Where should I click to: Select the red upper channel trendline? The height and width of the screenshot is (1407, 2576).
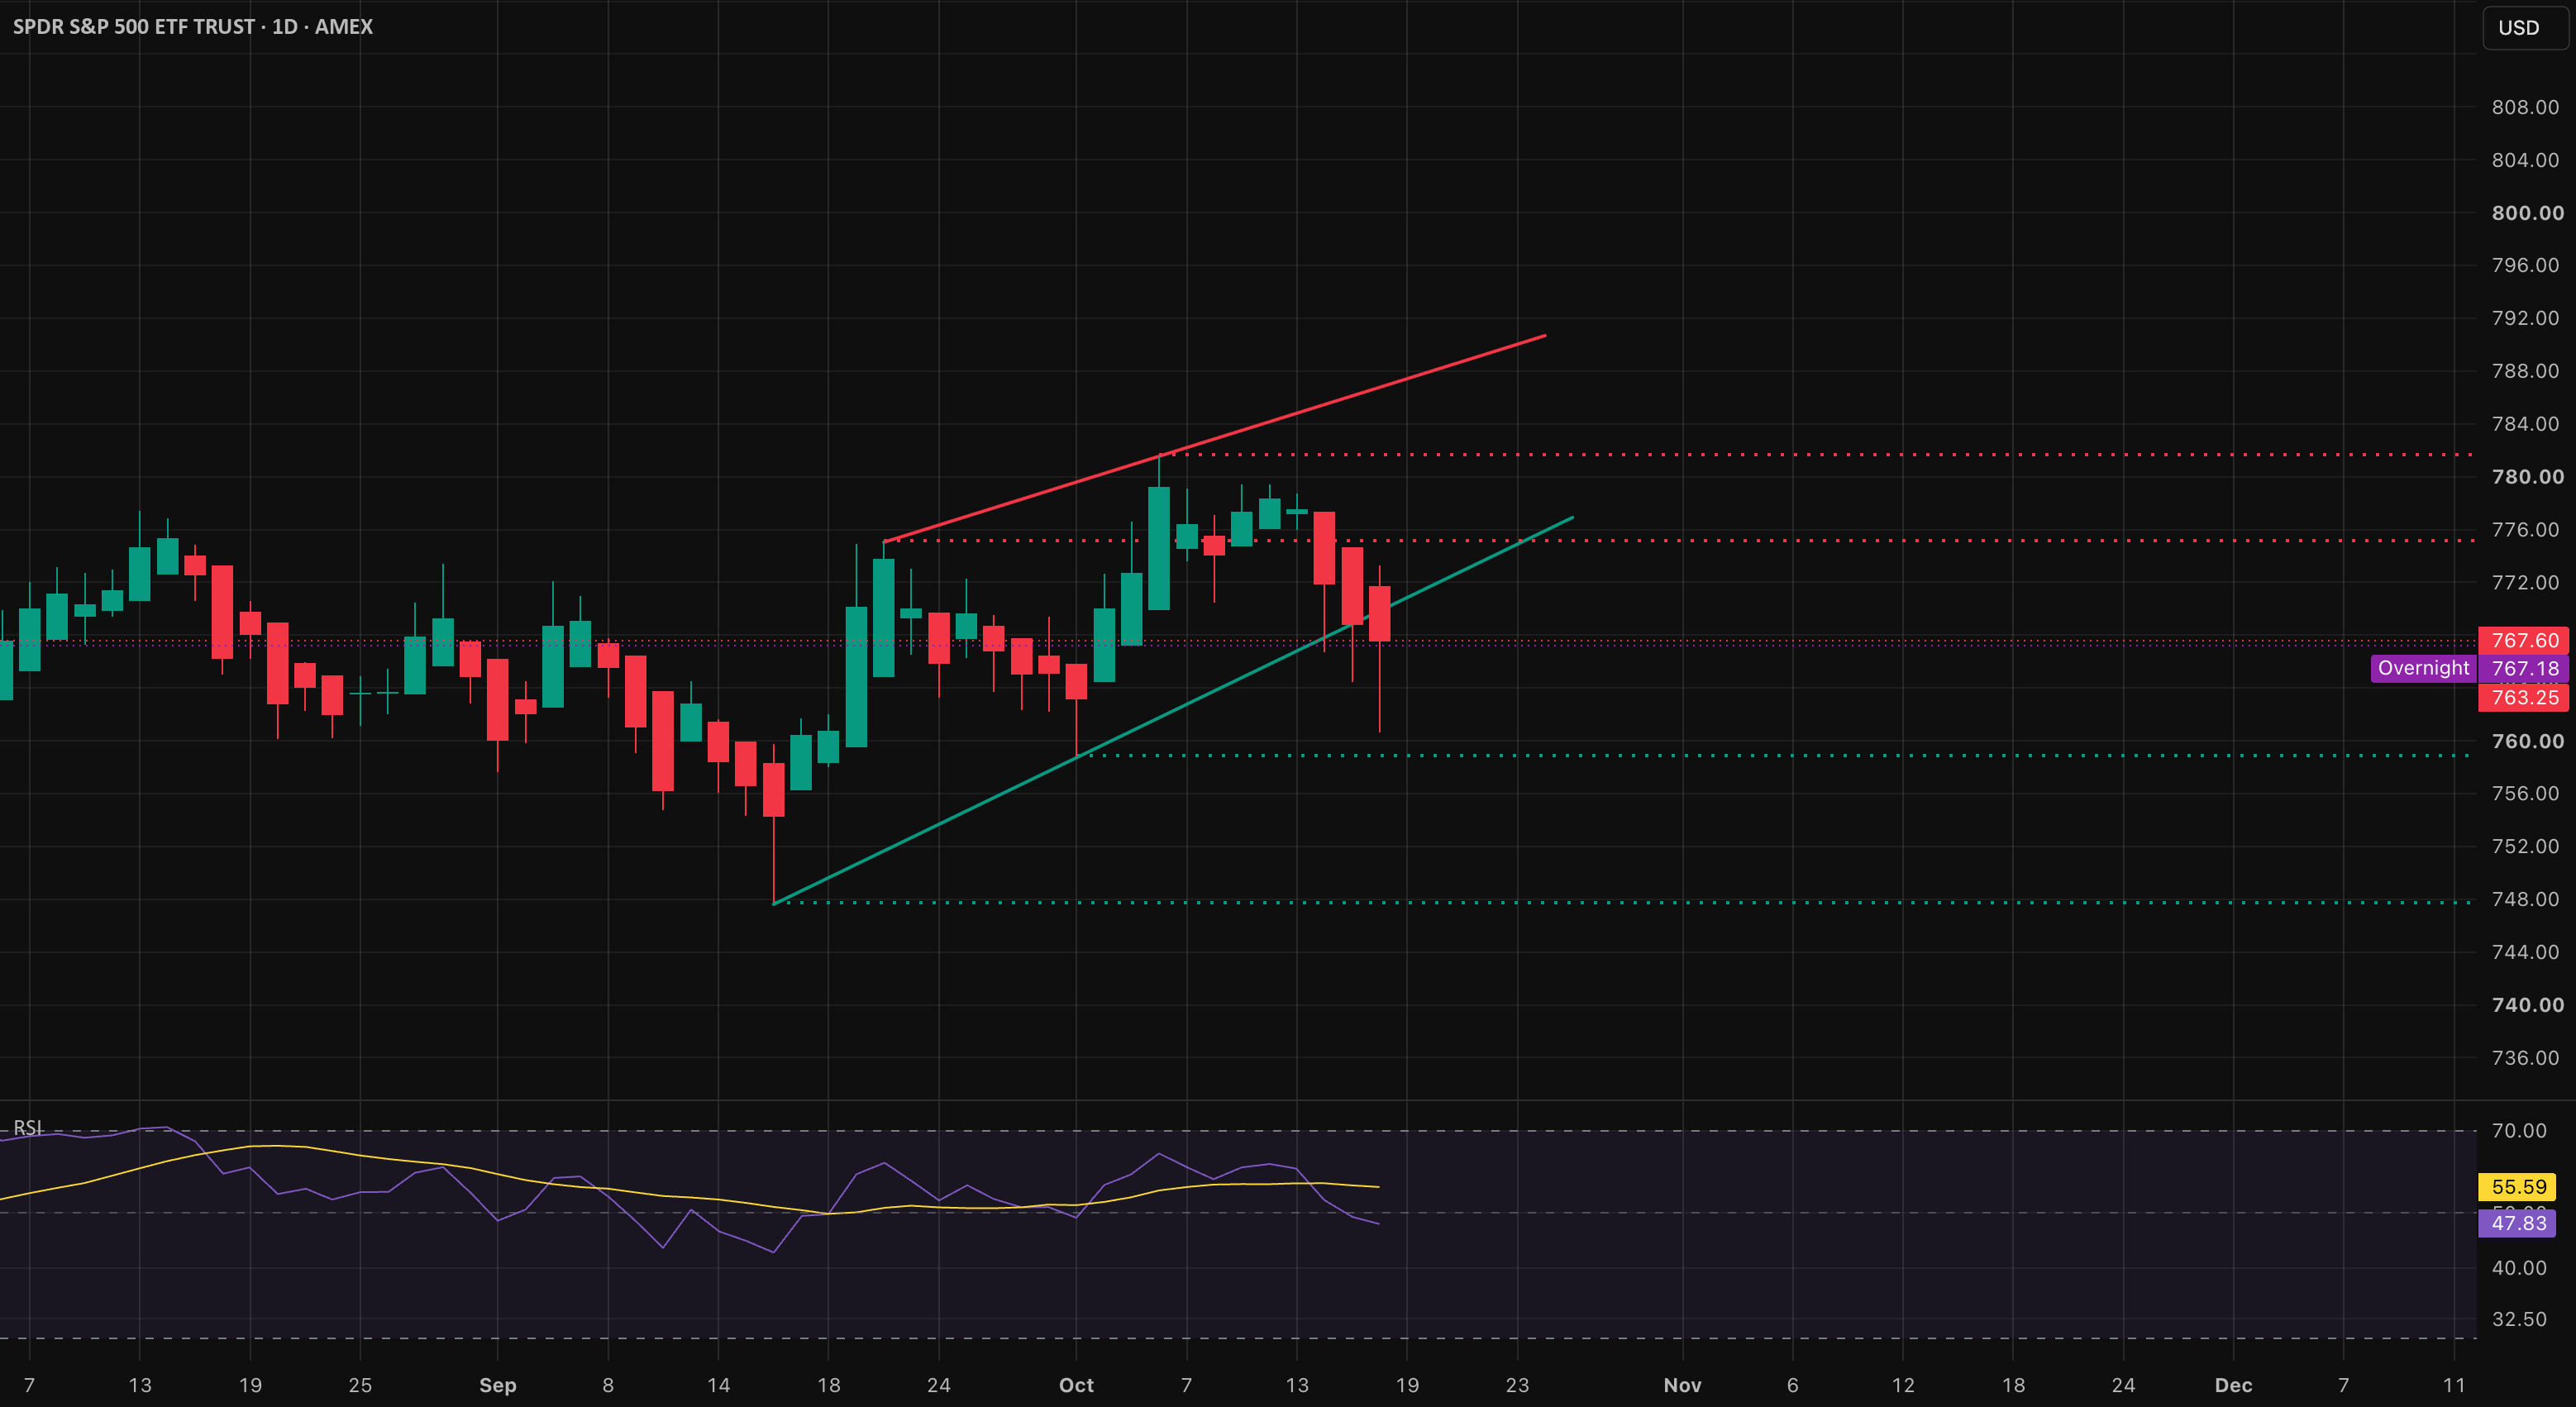[x=1215, y=438]
